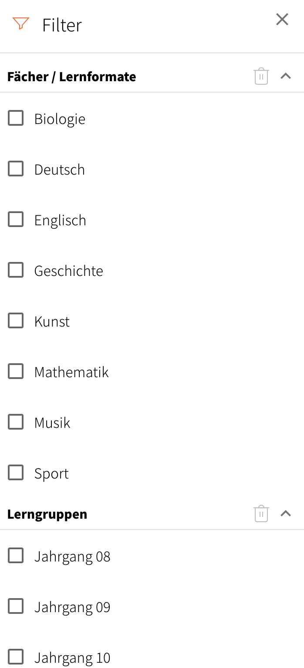Tick the Sport checkbox

pos(16,472)
